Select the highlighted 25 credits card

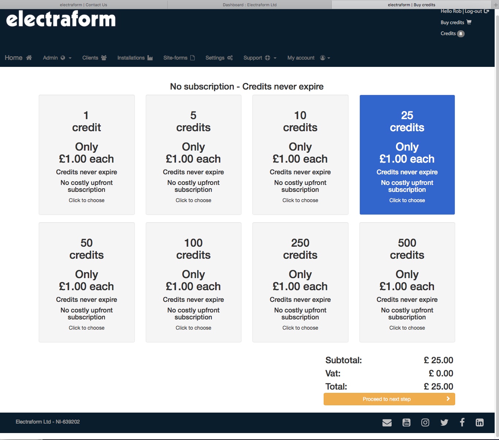(407, 155)
